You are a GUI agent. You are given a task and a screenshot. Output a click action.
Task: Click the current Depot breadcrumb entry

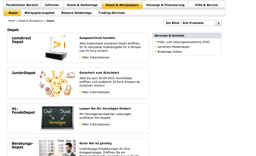50,21
